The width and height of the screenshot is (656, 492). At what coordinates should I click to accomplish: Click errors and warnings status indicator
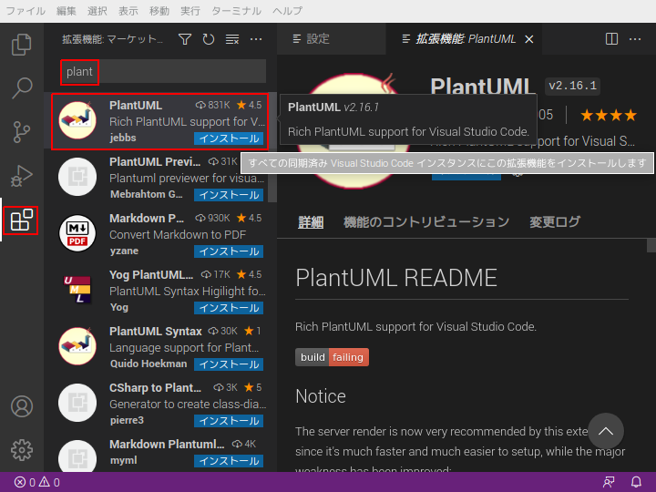click(x=36, y=482)
